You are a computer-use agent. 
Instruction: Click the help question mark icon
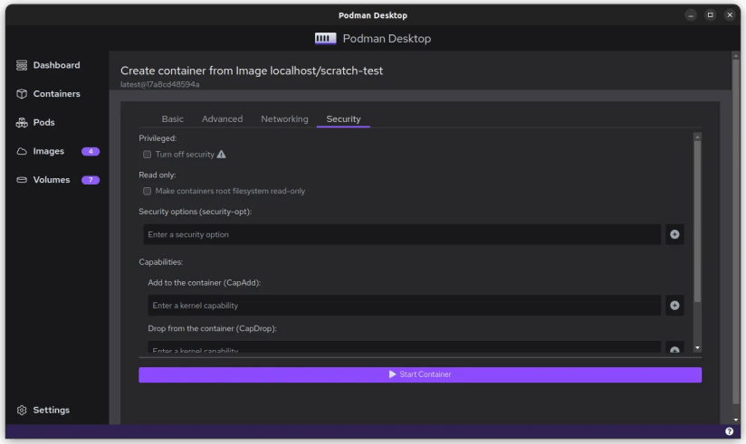(x=729, y=431)
